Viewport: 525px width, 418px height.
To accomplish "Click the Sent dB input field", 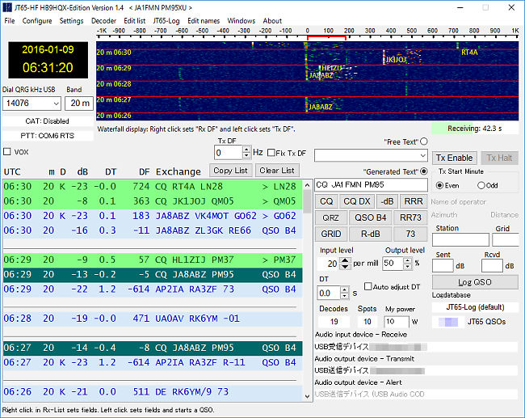I will tap(443, 266).
